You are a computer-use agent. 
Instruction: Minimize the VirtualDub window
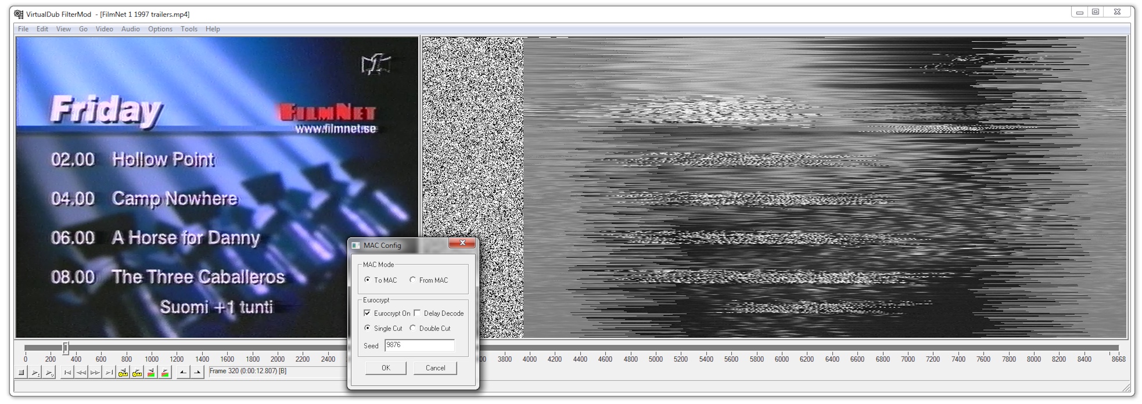(x=1080, y=12)
